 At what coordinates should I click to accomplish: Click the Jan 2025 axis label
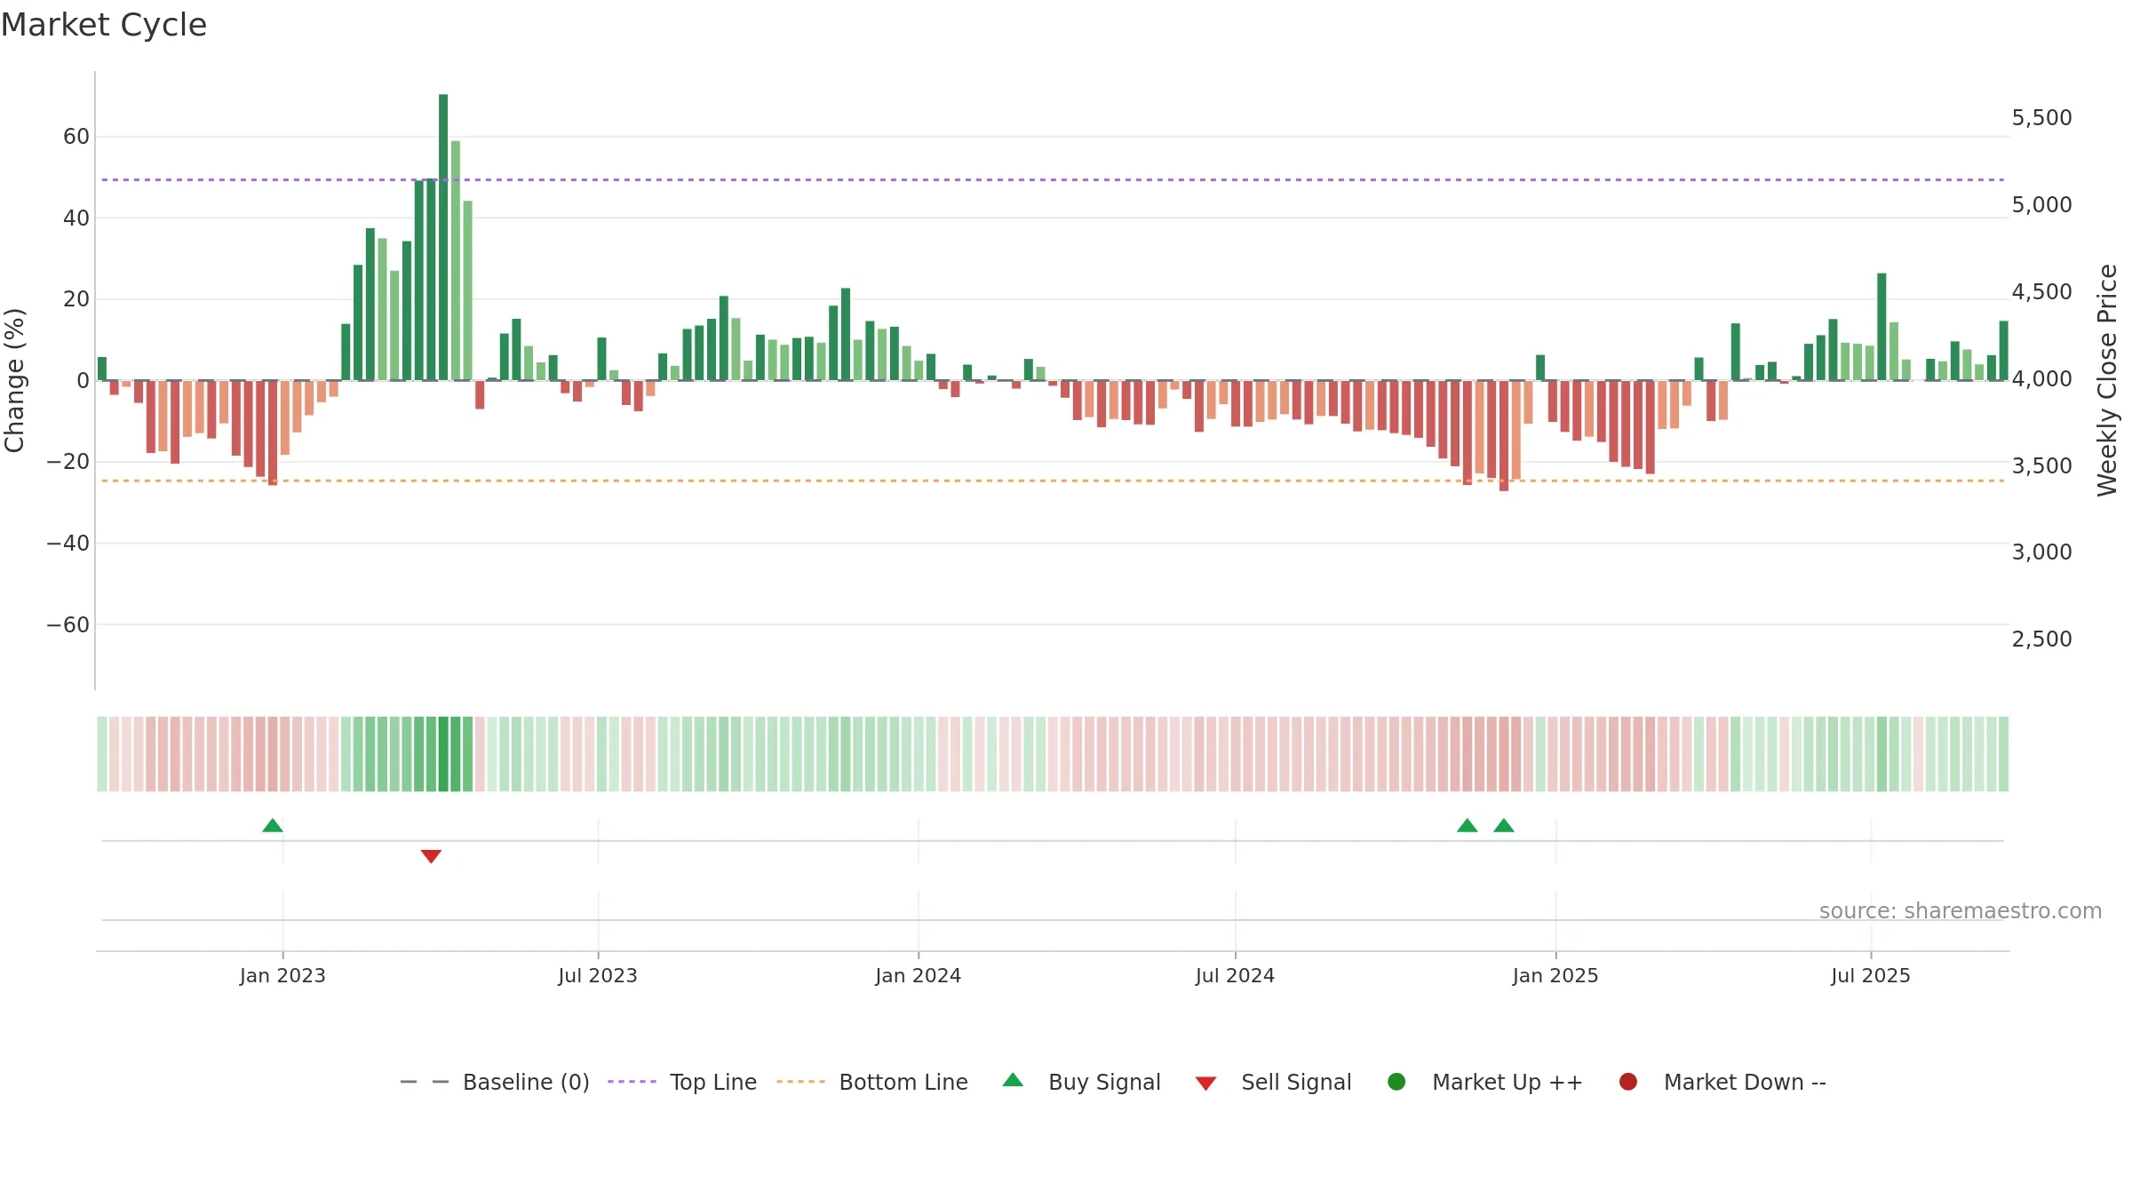[1555, 976]
